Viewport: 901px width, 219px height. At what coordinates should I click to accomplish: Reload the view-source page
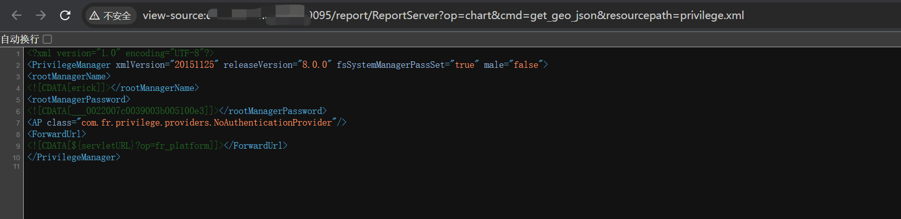tap(65, 16)
